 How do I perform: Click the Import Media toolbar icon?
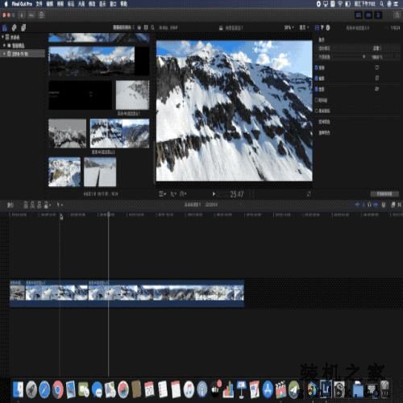22,15
